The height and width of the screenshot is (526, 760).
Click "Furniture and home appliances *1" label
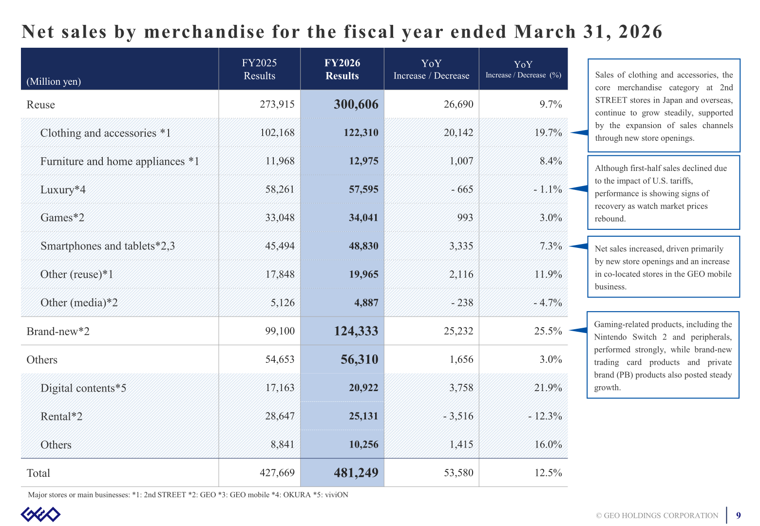(x=120, y=161)
